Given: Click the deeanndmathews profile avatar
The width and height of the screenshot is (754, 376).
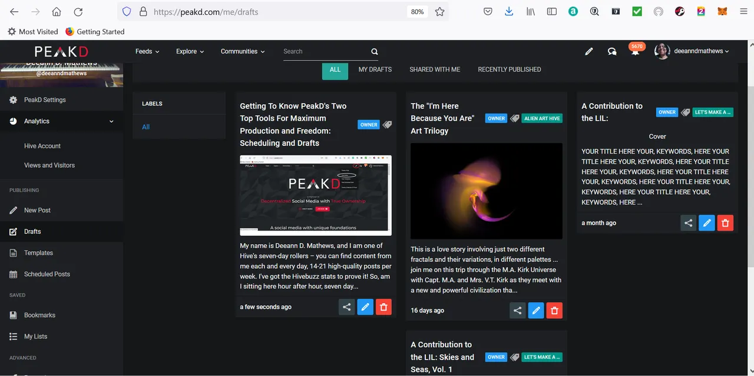Looking at the screenshot, I should click(x=662, y=52).
